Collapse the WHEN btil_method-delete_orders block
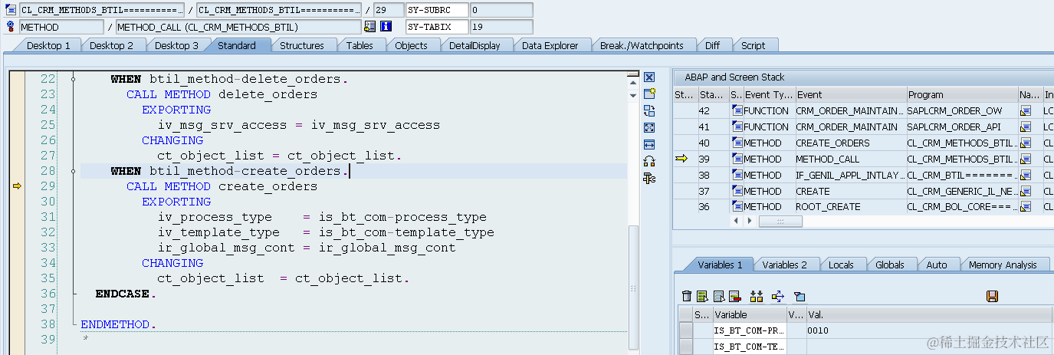Screen dimensions: 1054x355 74,79
